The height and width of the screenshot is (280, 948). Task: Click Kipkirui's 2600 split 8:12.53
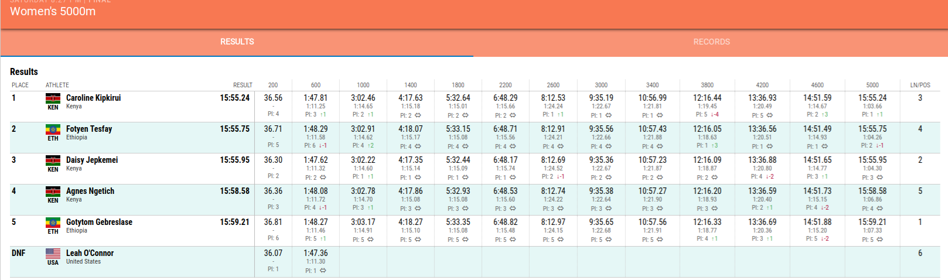[x=553, y=98]
